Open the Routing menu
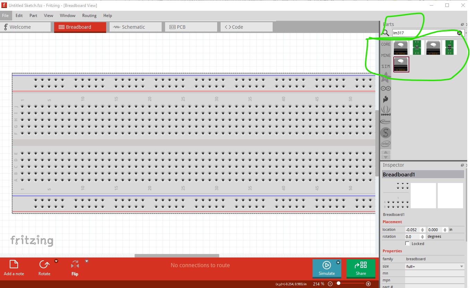Image resolution: width=470 pixels, height=288 pixels. tap(89, 16)
